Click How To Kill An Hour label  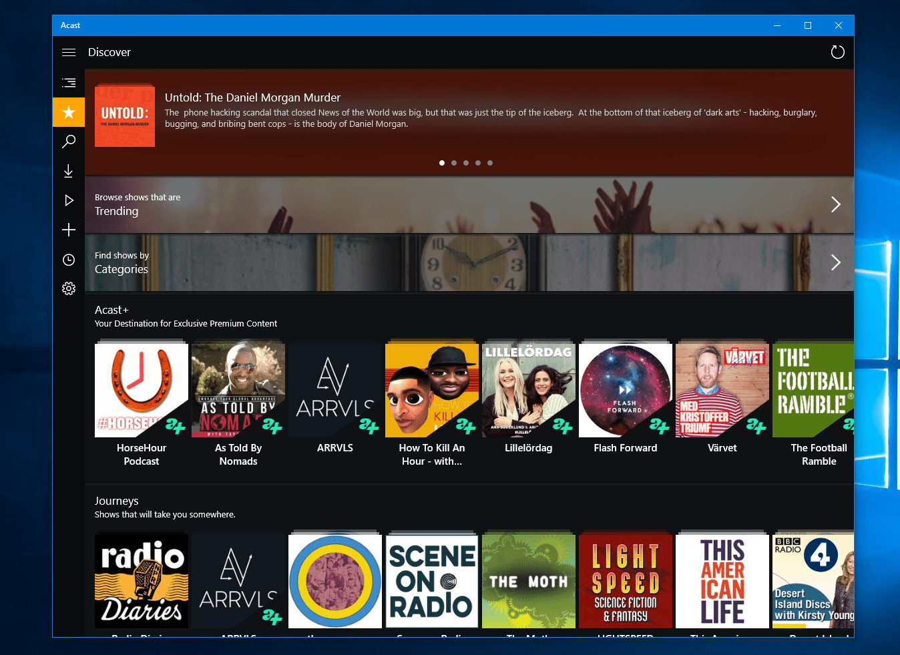coord(432,455)
